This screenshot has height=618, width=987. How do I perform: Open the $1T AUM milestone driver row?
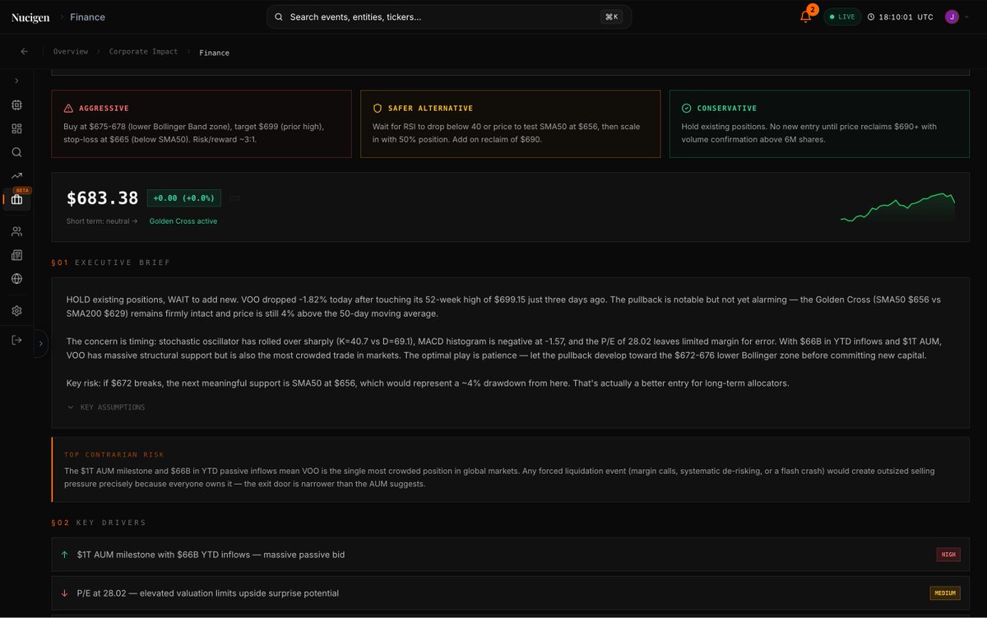[x=510, y=555]
